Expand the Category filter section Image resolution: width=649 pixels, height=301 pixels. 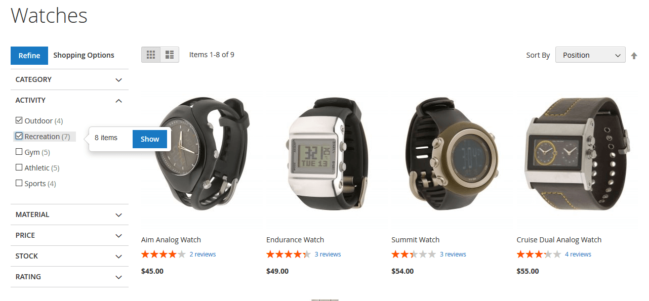click(69, 79)
